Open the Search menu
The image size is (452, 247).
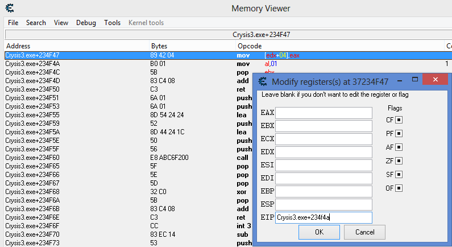pos(36,23)
